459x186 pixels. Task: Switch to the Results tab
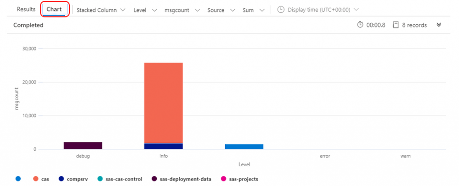tap(26, 10)
